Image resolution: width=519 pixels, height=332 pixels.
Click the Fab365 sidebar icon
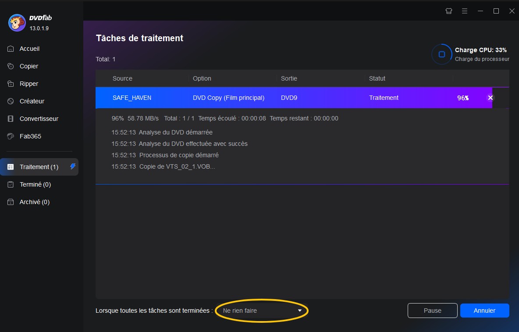coord(11,136)
